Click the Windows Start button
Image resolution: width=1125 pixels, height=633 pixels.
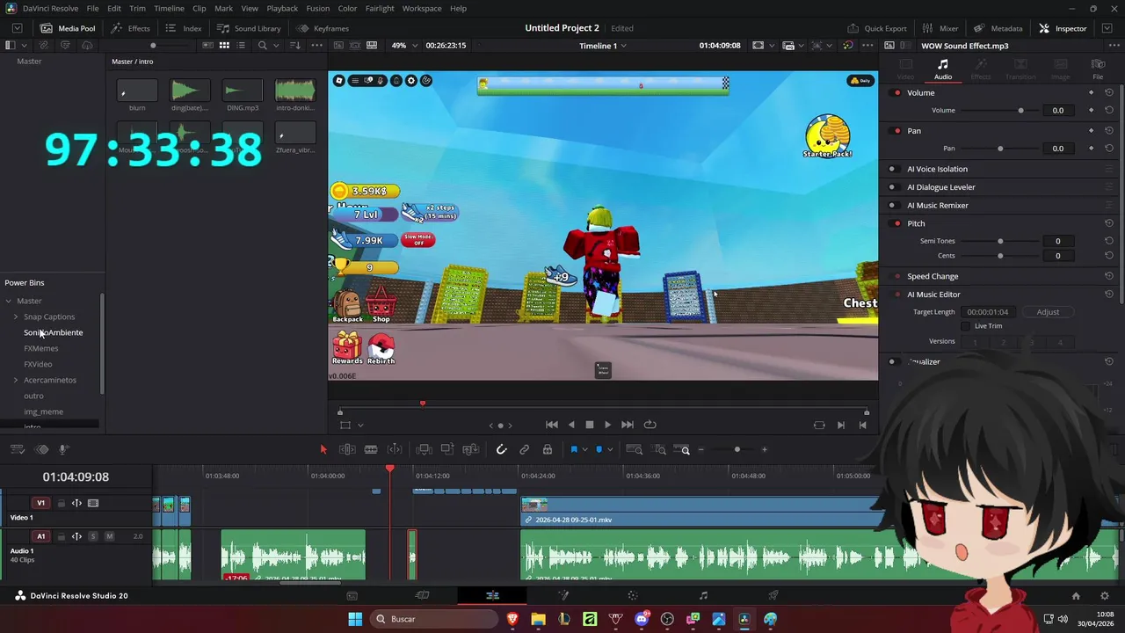pos(355,619)
